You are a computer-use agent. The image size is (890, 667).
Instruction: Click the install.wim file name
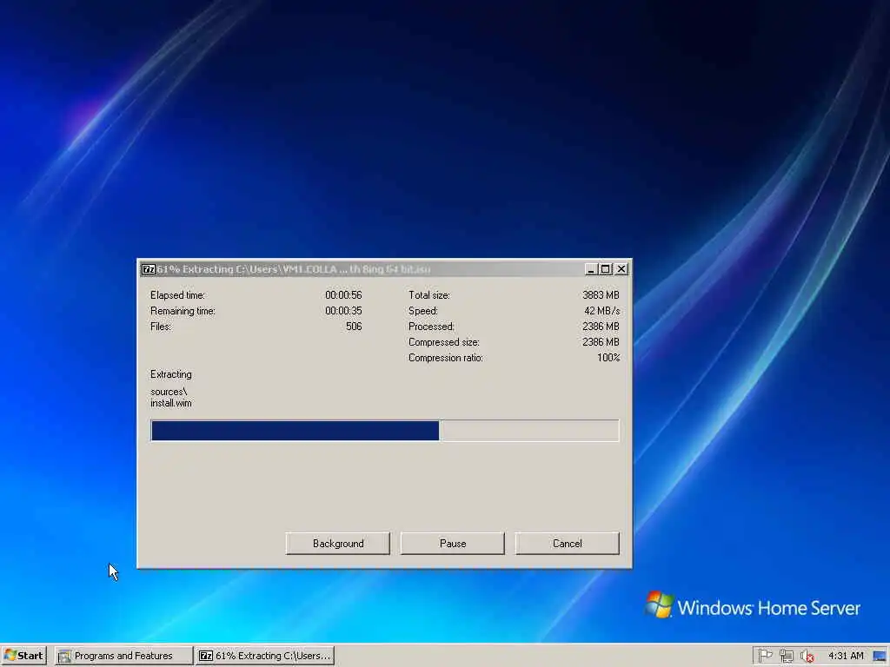coord(171,403)
